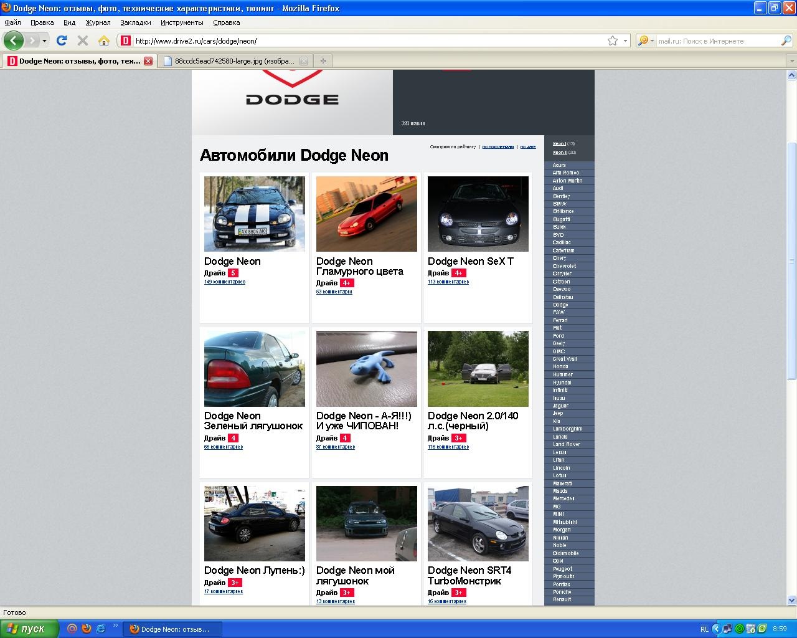Open BMW in the brand sidebar
Screen dimensions: 797x638
pyautogui.click(x=560, y=204)
